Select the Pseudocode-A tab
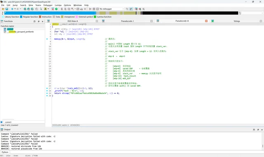The image size is (264, 157). pyautogui.click(x=182, y=21)
